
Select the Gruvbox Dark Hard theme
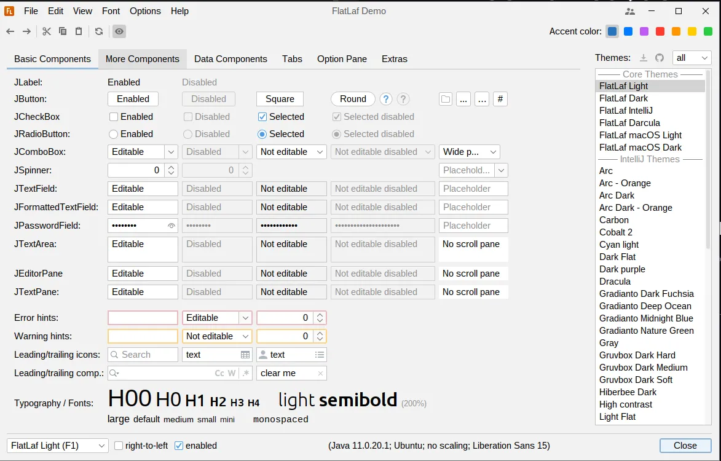click(650, 355)
